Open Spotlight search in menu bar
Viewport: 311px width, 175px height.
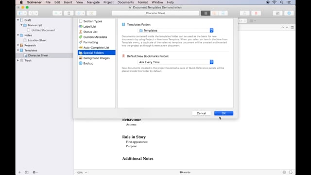point(281,2)
